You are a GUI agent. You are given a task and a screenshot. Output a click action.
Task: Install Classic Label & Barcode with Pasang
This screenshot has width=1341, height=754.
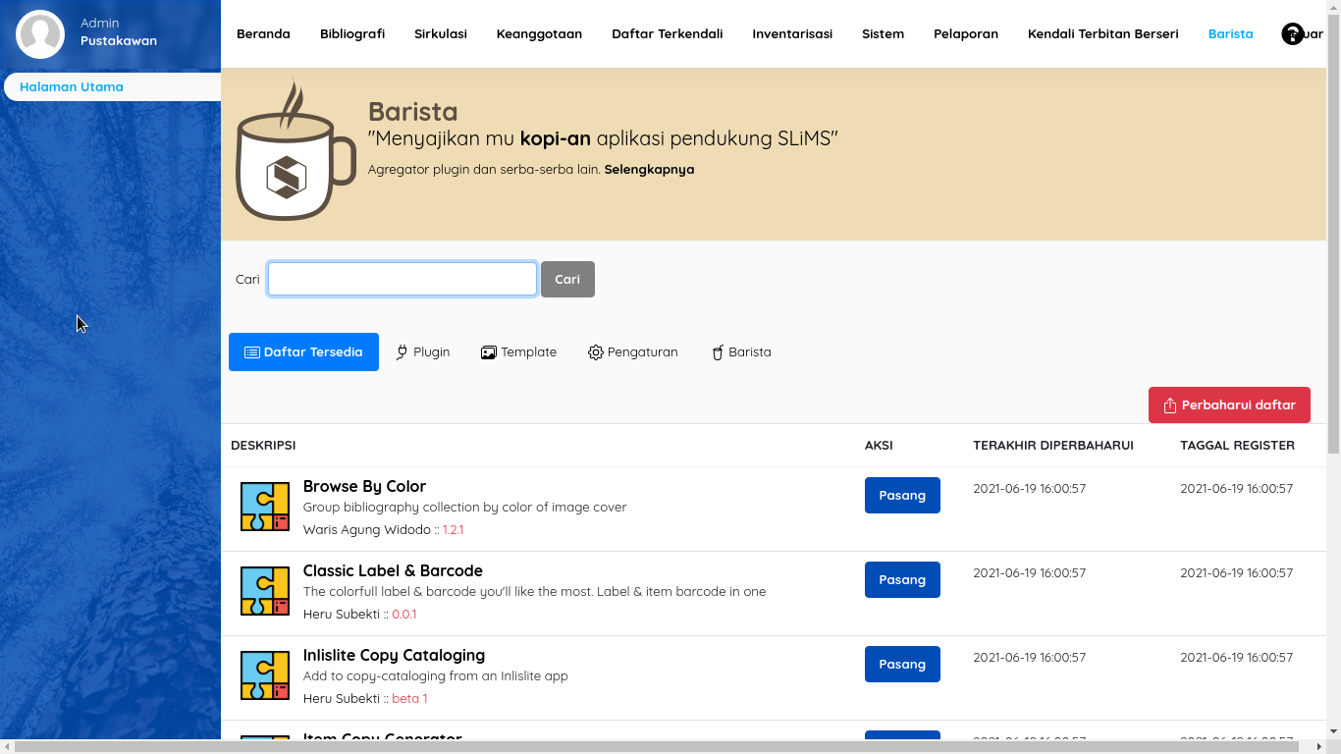[x=902, y=579]
